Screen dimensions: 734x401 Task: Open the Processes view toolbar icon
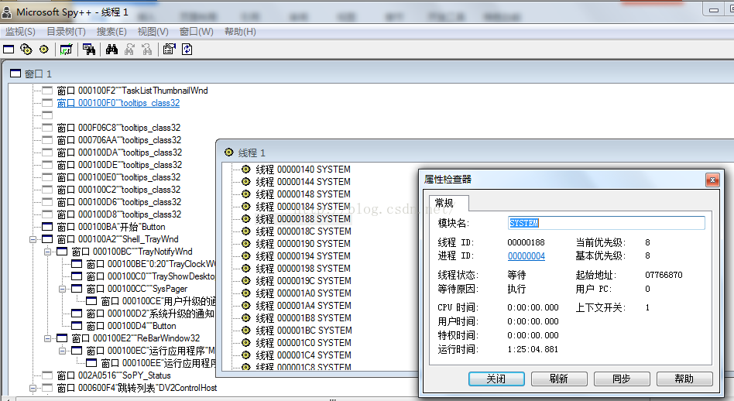coord(26,49)
